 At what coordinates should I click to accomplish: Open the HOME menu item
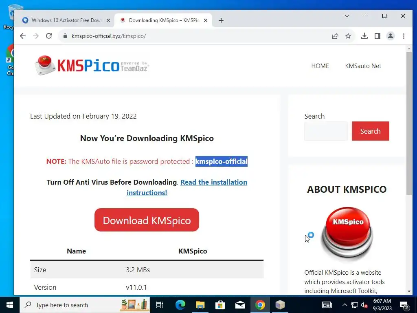320,66
